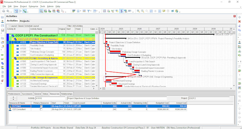Click the Resources person icon in left sidebar
The width and height of the screenshot is (242, 129).
pyautogui.click(x=2, y=21)
